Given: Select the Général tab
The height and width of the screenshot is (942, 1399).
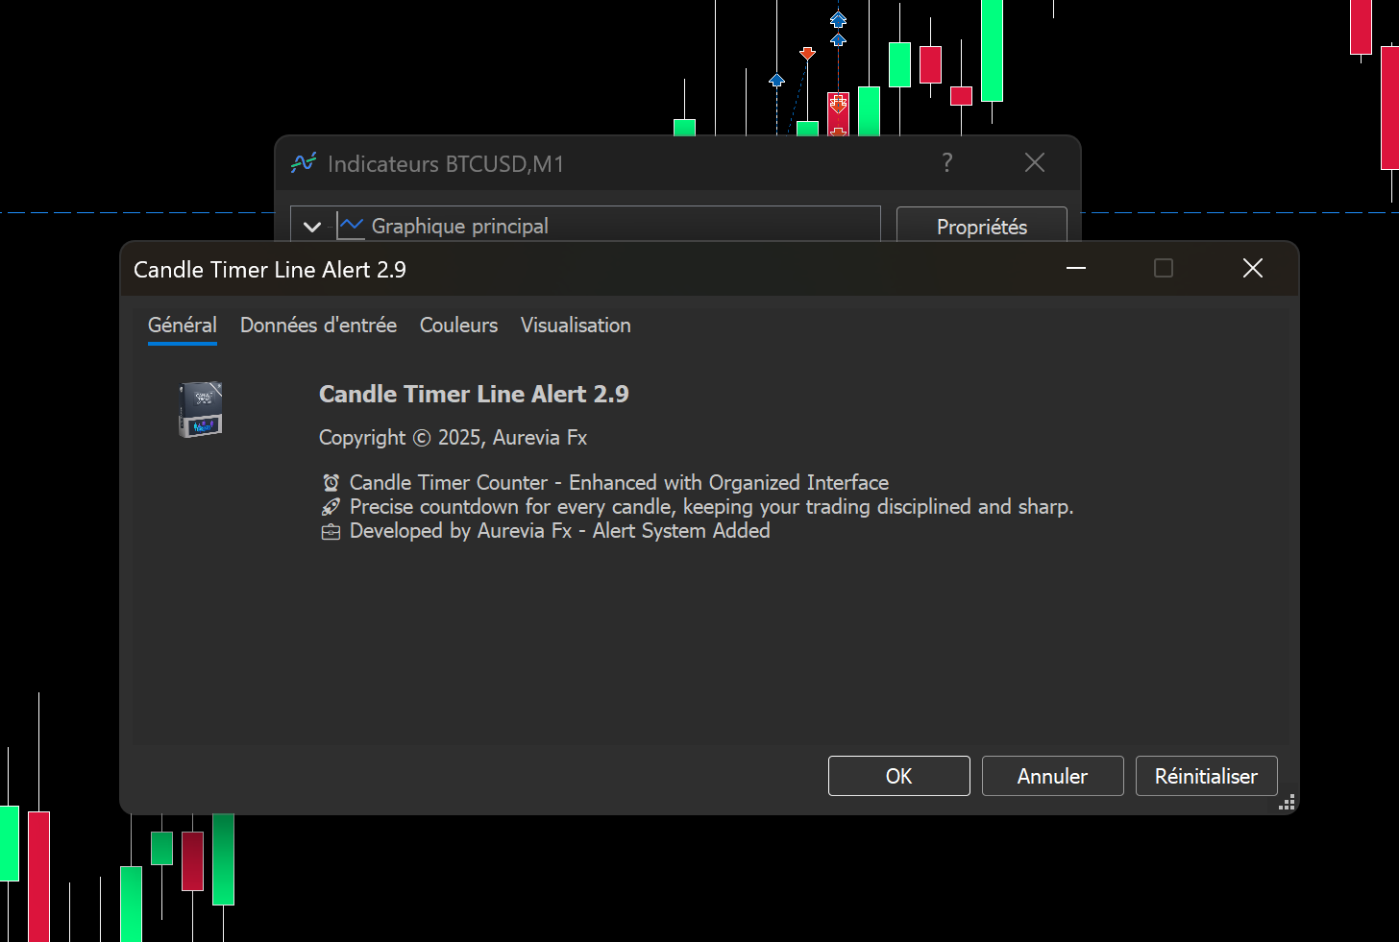Looking at the screenshot, I should [183, 326].
